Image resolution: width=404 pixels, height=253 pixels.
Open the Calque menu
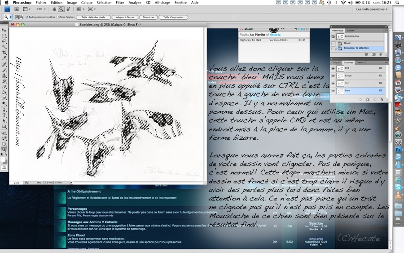coord(87,3)
